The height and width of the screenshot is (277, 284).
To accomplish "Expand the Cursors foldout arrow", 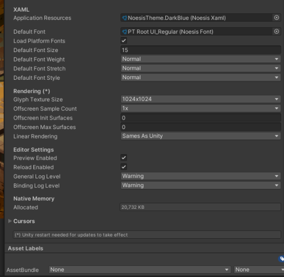I will pyautogui.click(x=10, y=221).
